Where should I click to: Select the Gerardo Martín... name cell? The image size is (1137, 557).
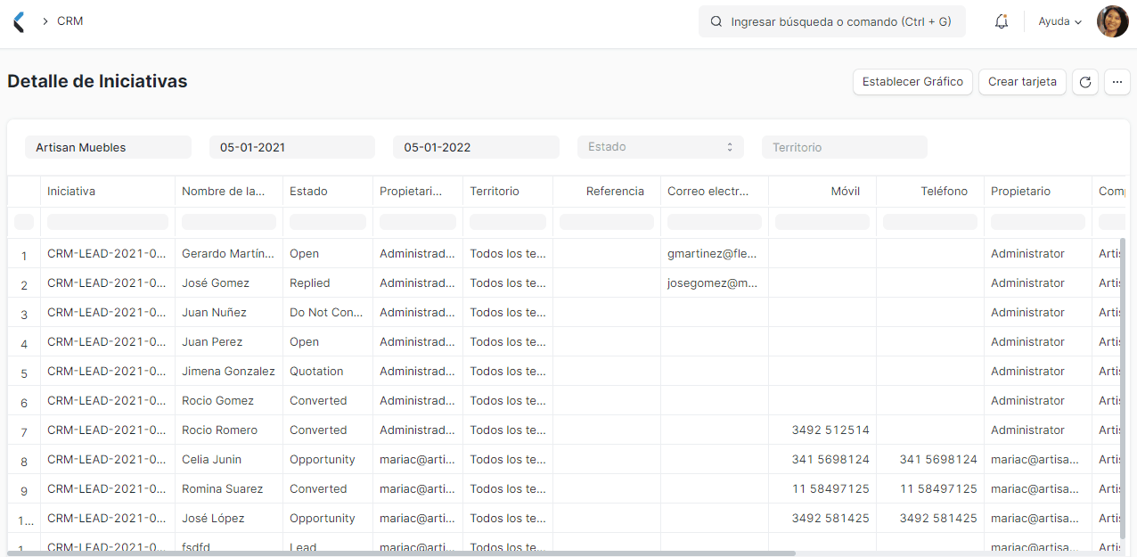tap(229, 254)
